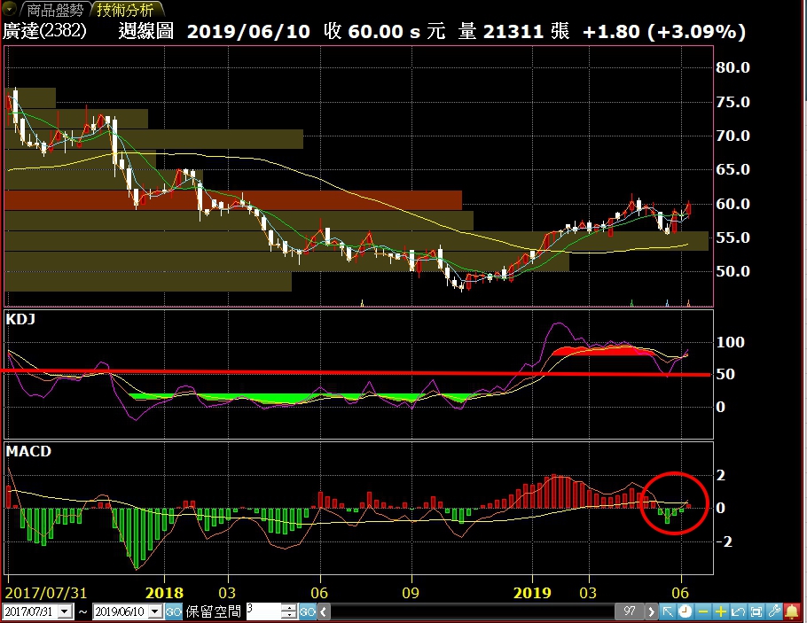Switch to the 商品盤勢 tab
The width and height of the screenshot is (807, 623).
[55, 9]
